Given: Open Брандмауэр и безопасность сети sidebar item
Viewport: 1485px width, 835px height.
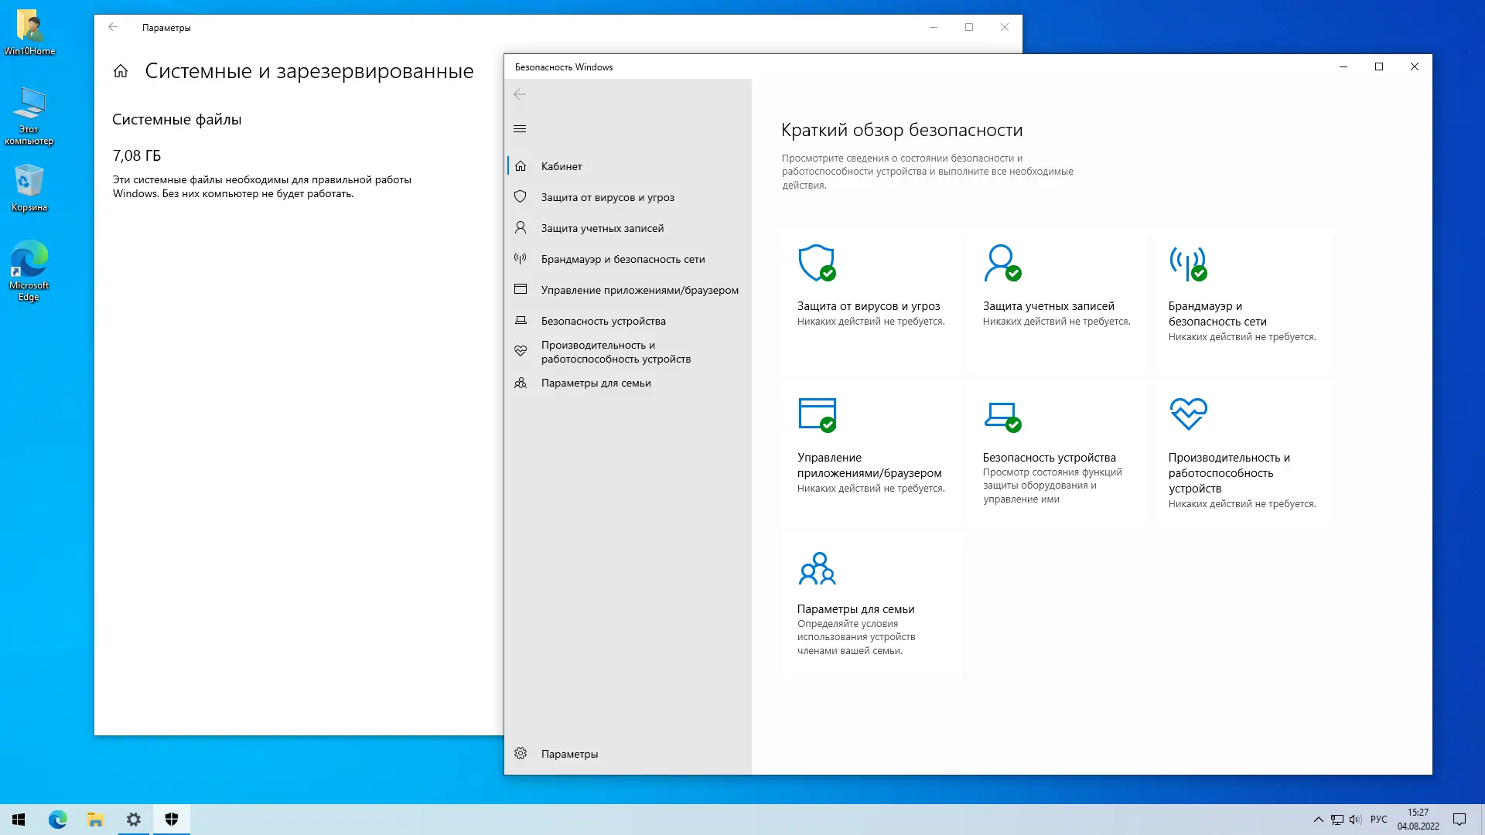Looking at the screenshot, I should [x=623, y=259].
